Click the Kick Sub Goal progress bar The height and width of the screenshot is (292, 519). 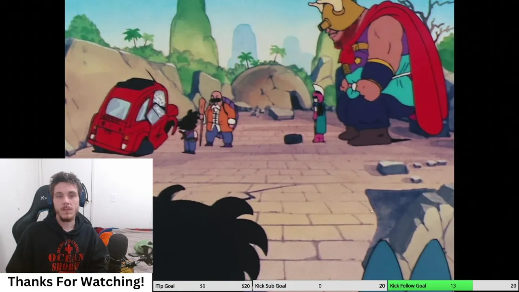click(320, 286)
